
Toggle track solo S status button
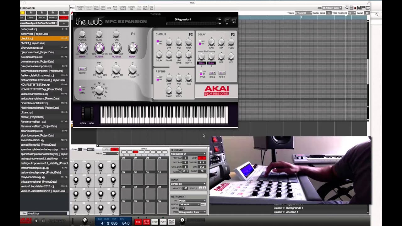click(x=204, y=188)
